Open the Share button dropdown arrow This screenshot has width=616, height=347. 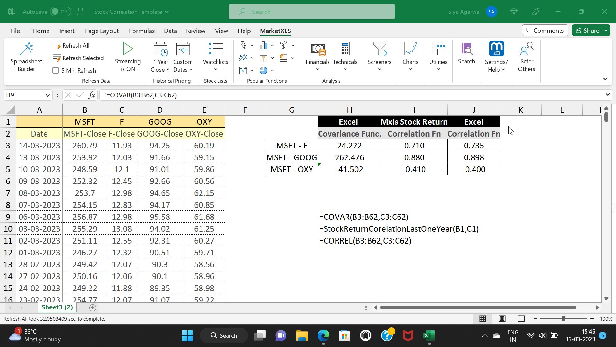tap(606, 31)
